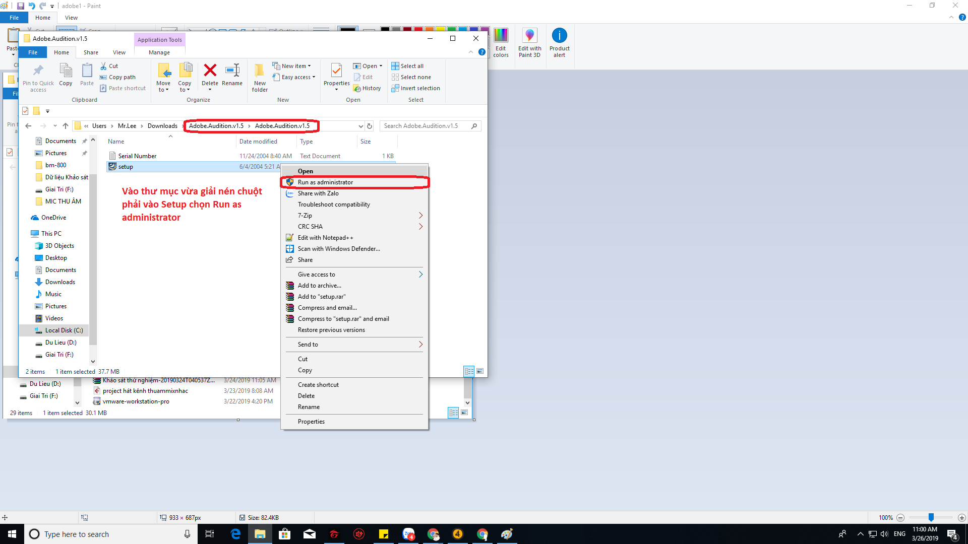The image size is (968, 544).
Task: Click Paint undo icon in title bar
Action: [32, 6]
